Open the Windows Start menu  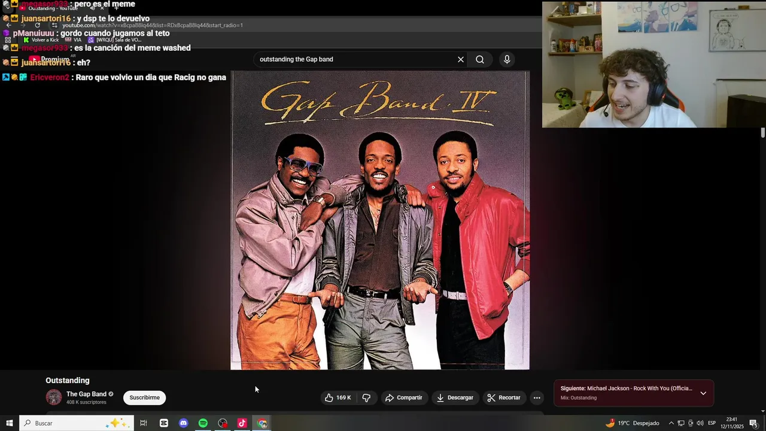(9, 423)
